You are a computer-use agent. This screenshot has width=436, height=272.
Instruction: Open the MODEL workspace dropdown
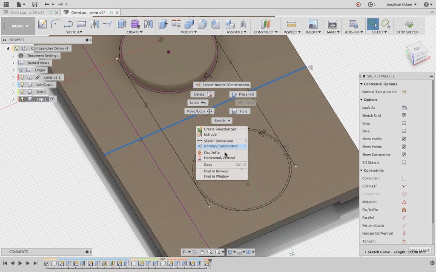click(x=20, y=26)
